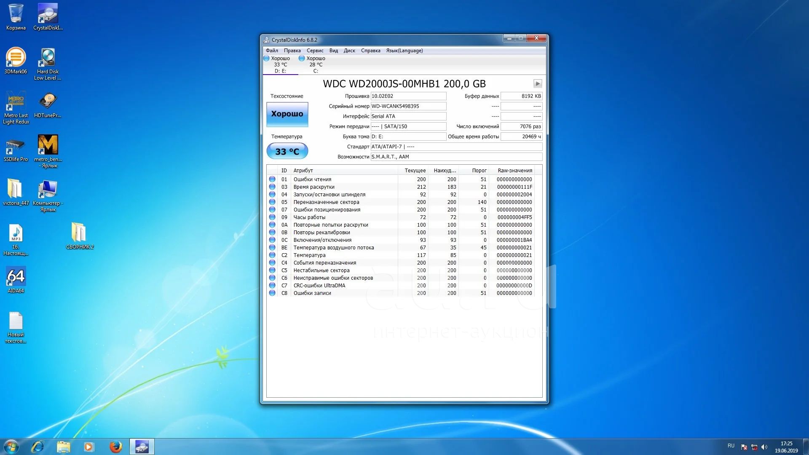Open the Вид menu
The height and width of the screenshot is (455, 809).
[x=334, y=51]
